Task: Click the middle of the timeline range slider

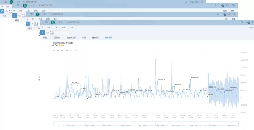Action: click(146, 124)
